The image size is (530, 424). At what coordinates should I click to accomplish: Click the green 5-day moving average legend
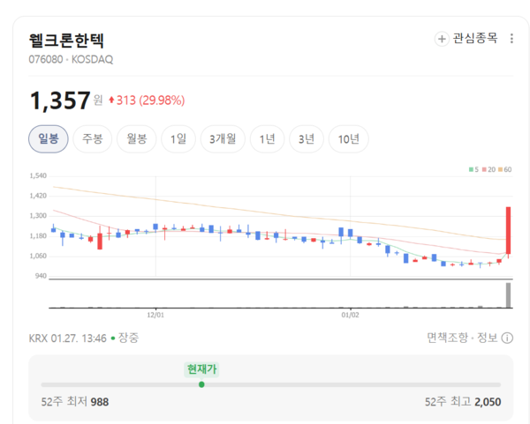[x=473, y=169]
